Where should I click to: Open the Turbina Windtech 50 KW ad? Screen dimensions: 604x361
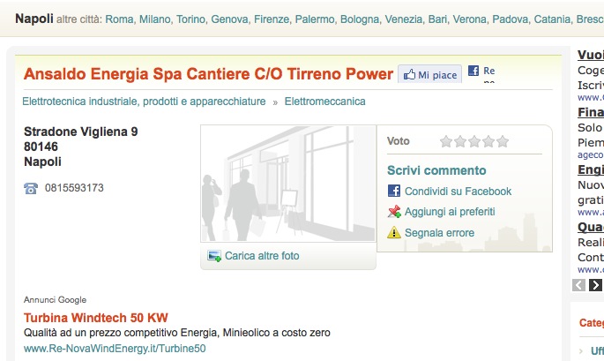click(96, 318)
